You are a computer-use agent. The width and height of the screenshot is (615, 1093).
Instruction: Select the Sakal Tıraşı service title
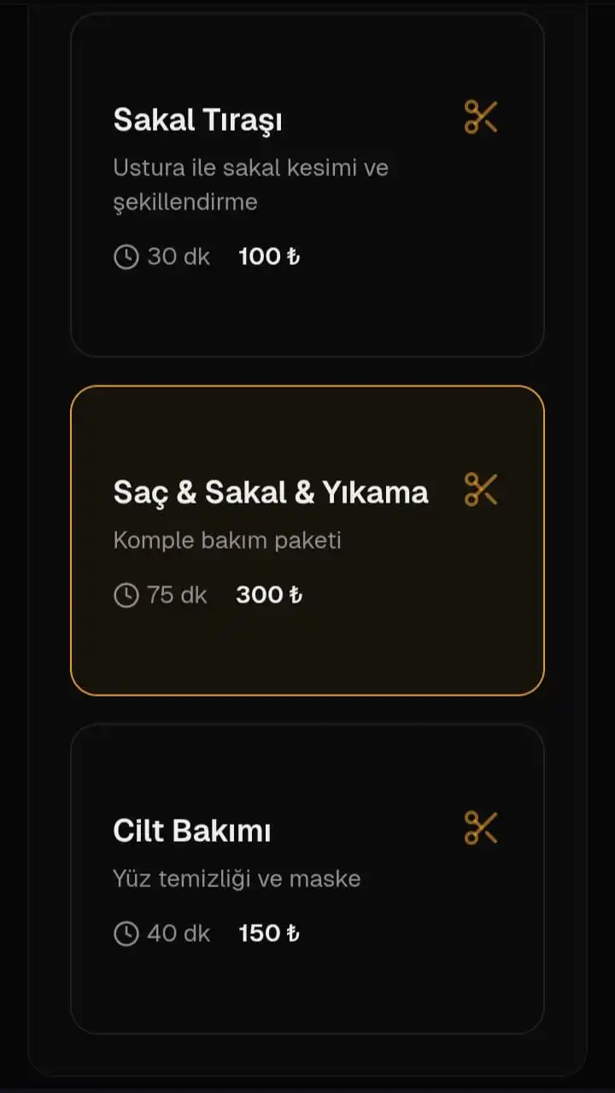pos(197,120)
